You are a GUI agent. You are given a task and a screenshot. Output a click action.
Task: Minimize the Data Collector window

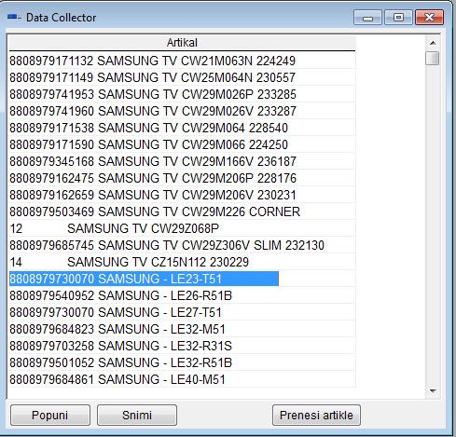[x=367, y=18]
